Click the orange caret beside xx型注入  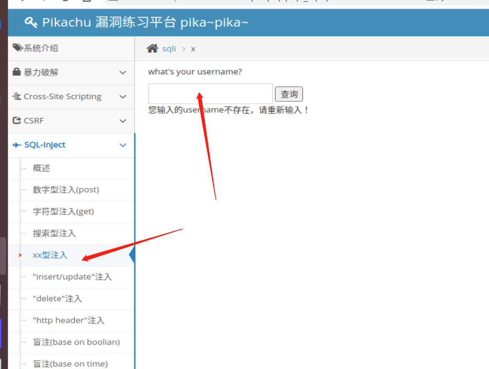[x=20, y=255]
